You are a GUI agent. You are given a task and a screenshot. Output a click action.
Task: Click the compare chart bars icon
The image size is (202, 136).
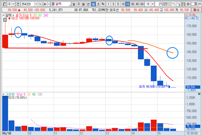tap(174, 4)
